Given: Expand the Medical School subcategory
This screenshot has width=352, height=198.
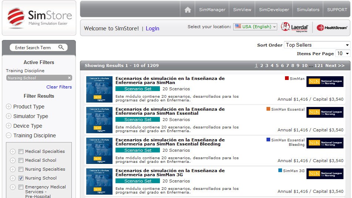Looking at the screenshot, I should point(13,160).
